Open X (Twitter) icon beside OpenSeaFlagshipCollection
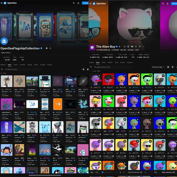Viewport: 177px width, 177px height. pos(50,48)
